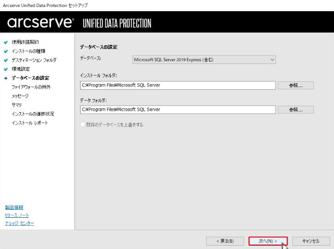Open the データベース dropdown list
Image resolution: width=334 pixels, height=249 pixels.
[x=204, y=60]
